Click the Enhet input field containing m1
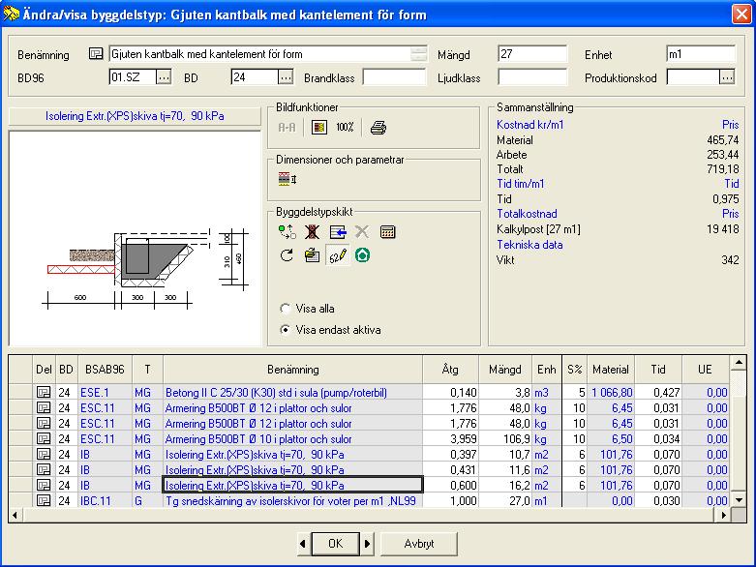This screenshot has height=567, width=756. pyautogui.click(x=701, y=54)
